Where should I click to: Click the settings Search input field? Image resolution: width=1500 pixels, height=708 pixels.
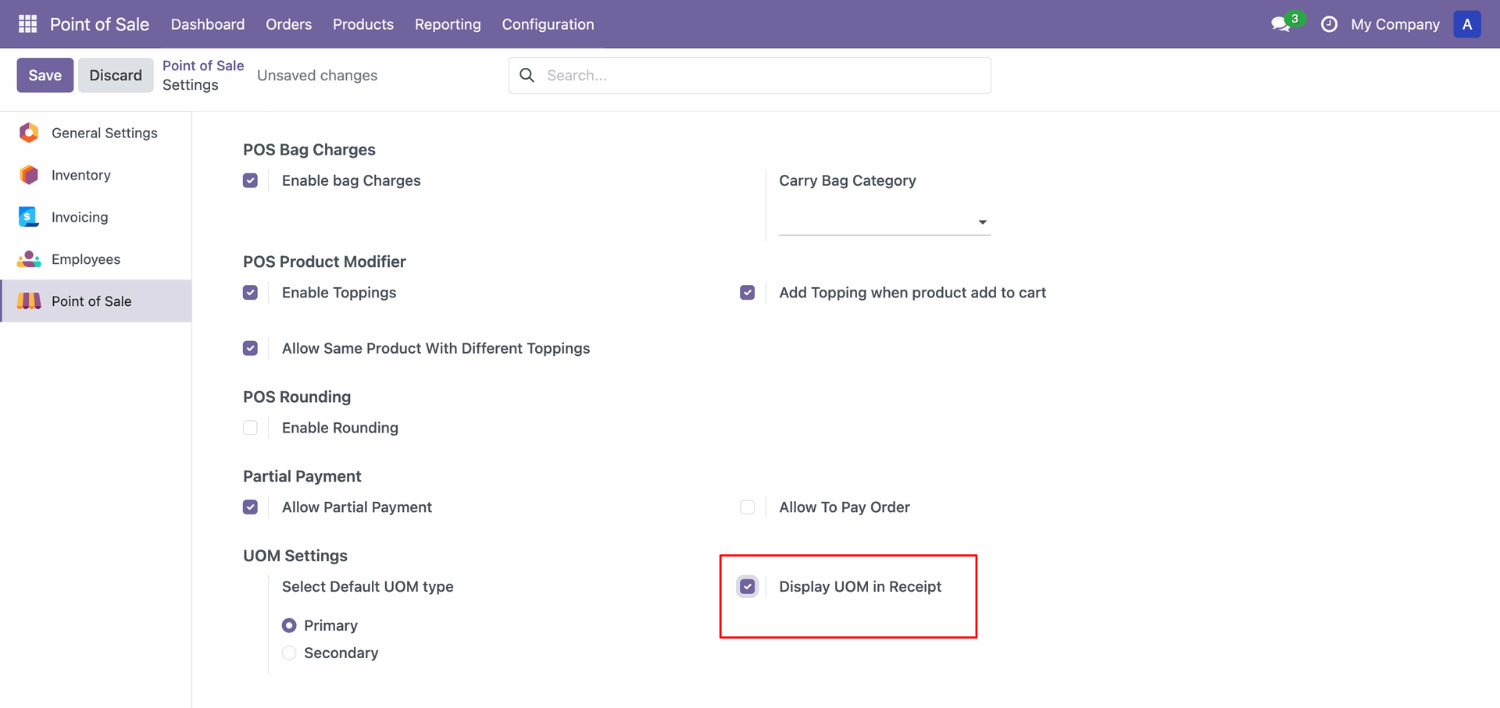pyautogui.click(x=762, y=75)
